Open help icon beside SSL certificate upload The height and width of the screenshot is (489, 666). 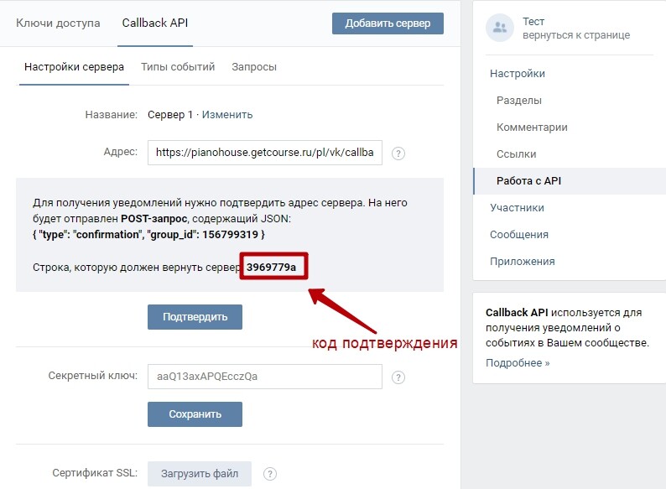(x=270, y=474)
